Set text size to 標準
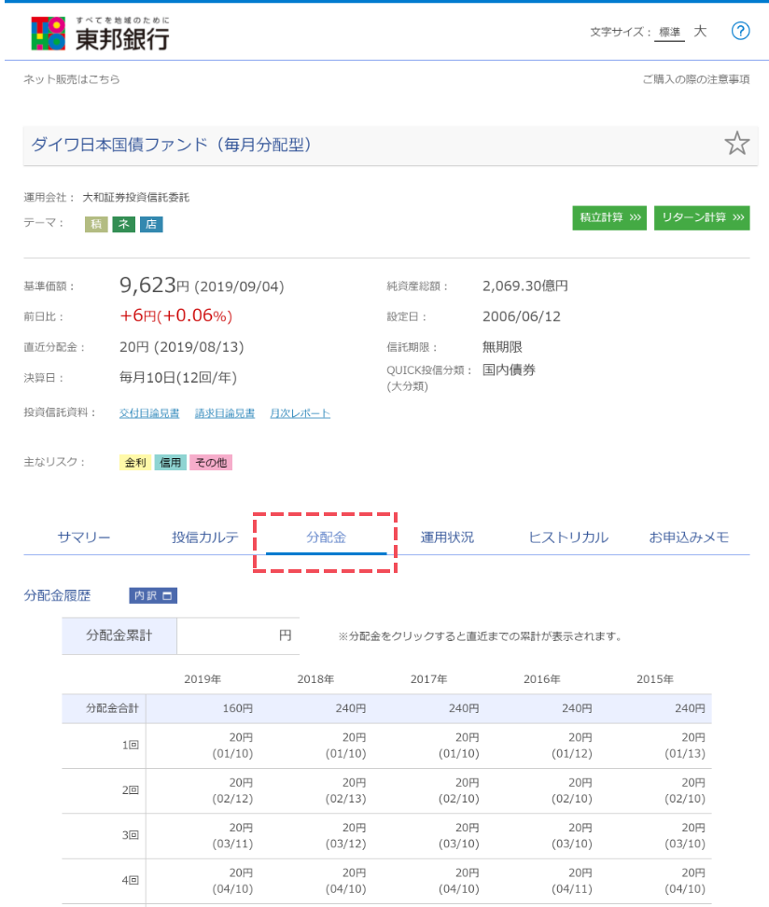 (669, 33)
